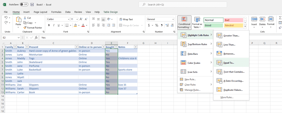The height and width of the screenshot is (113, 282).
Task: Toggle Bold formatting
Action: click(x=49, y=25)
